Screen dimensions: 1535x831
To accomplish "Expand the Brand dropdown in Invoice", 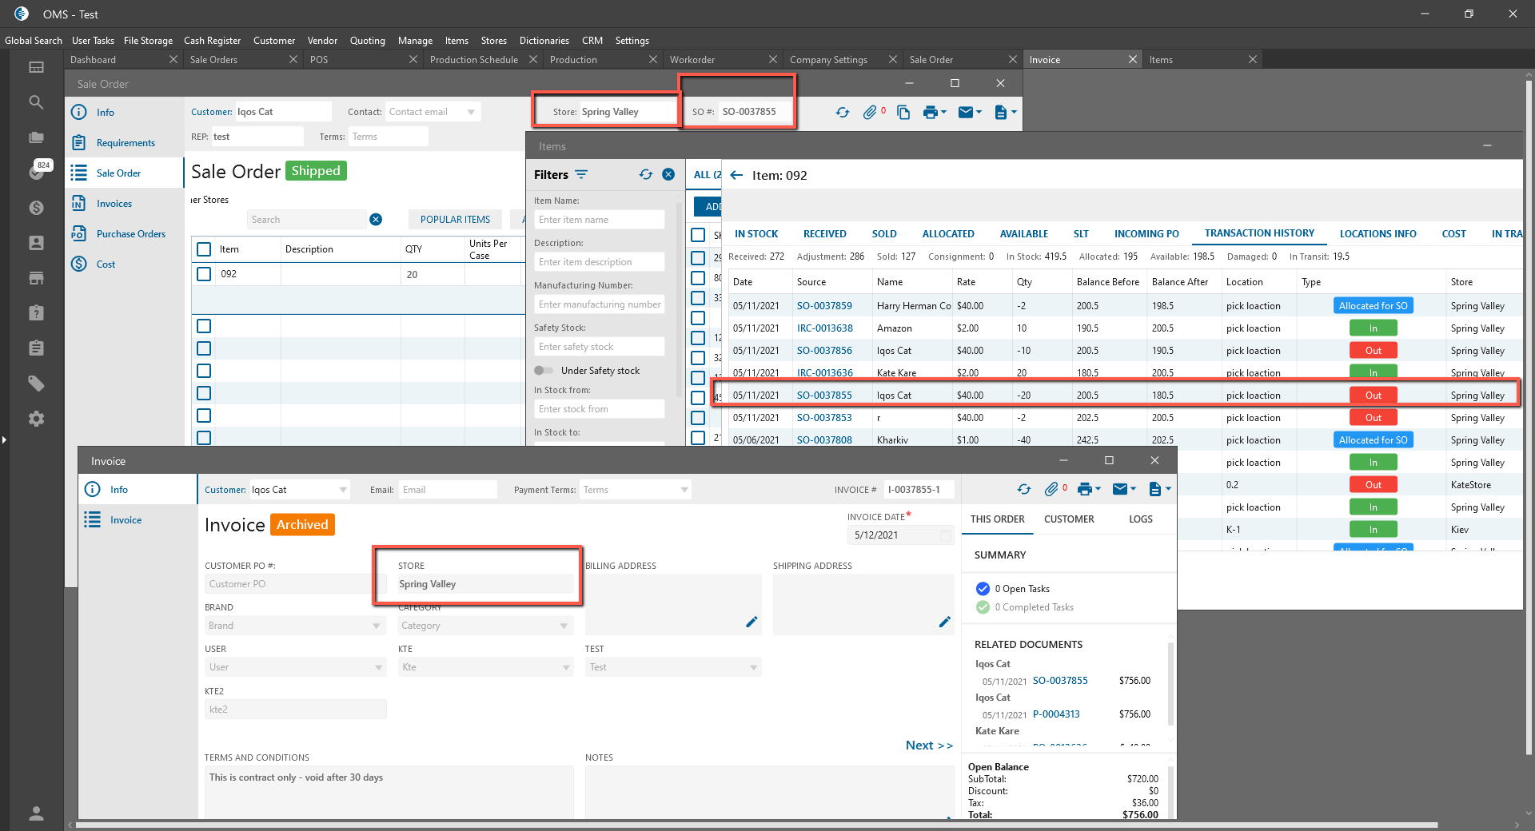I will [377, 626].
